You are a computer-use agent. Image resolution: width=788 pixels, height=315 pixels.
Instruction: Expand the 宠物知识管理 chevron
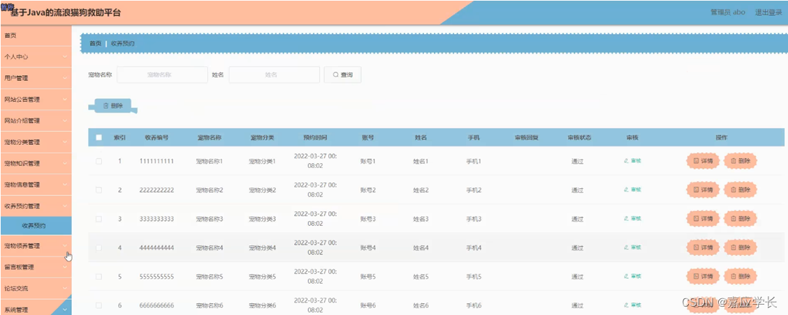[x=65, y=163]
